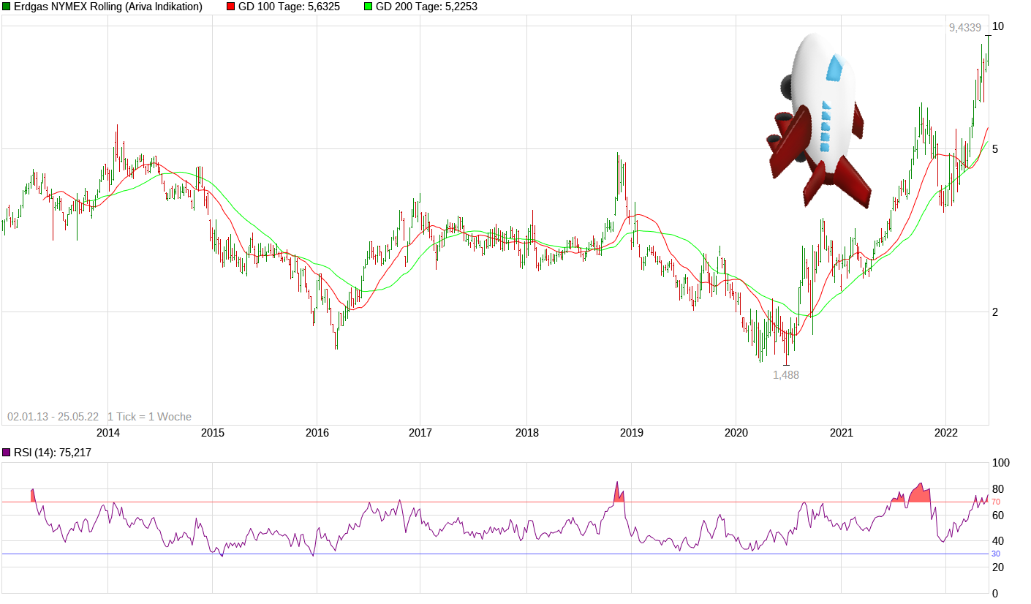Image resolution: width=1031 pixels, height=604 pixels.
Task: Click the red 70 RSI overbought level label
Action: point(995,502)
